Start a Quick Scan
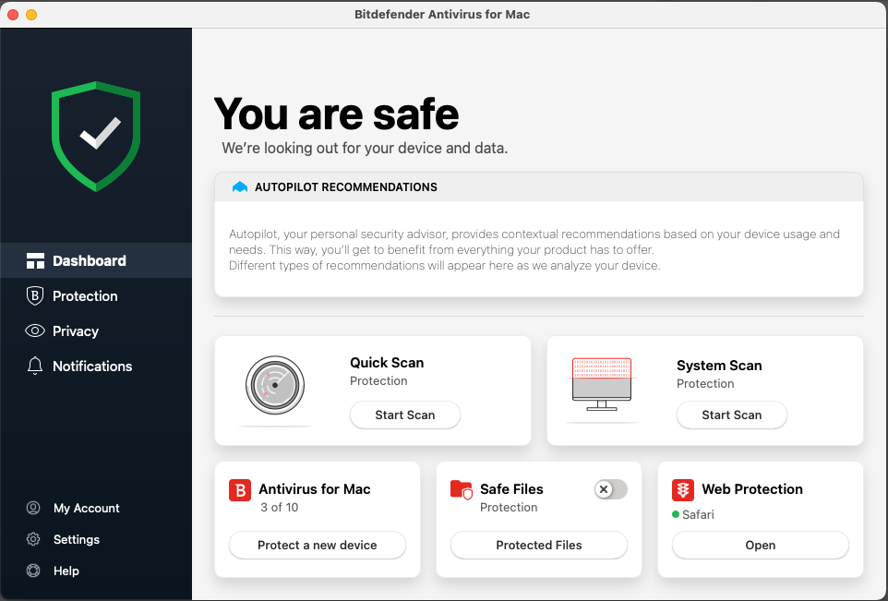Image resolution: width=888 pixels, height=601 pixels. click(x=404, y=415)
